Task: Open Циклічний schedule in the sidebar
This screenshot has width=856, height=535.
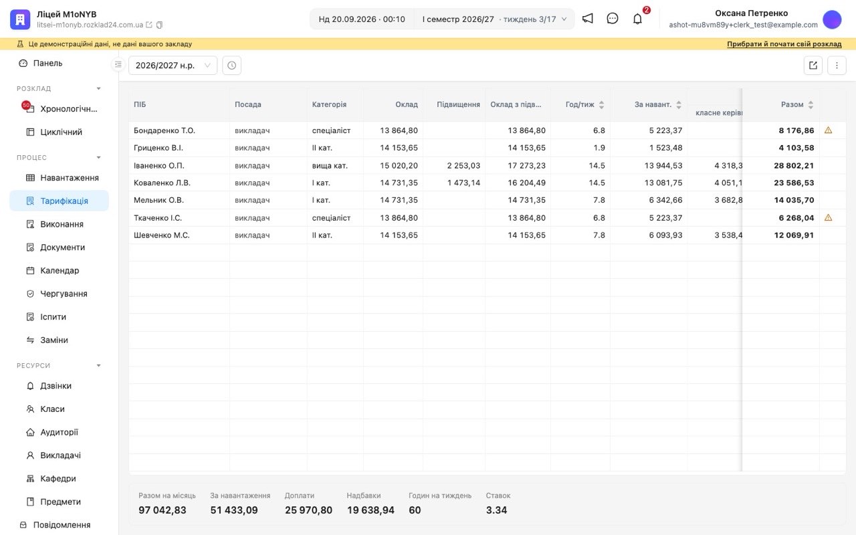Action: 59,132
